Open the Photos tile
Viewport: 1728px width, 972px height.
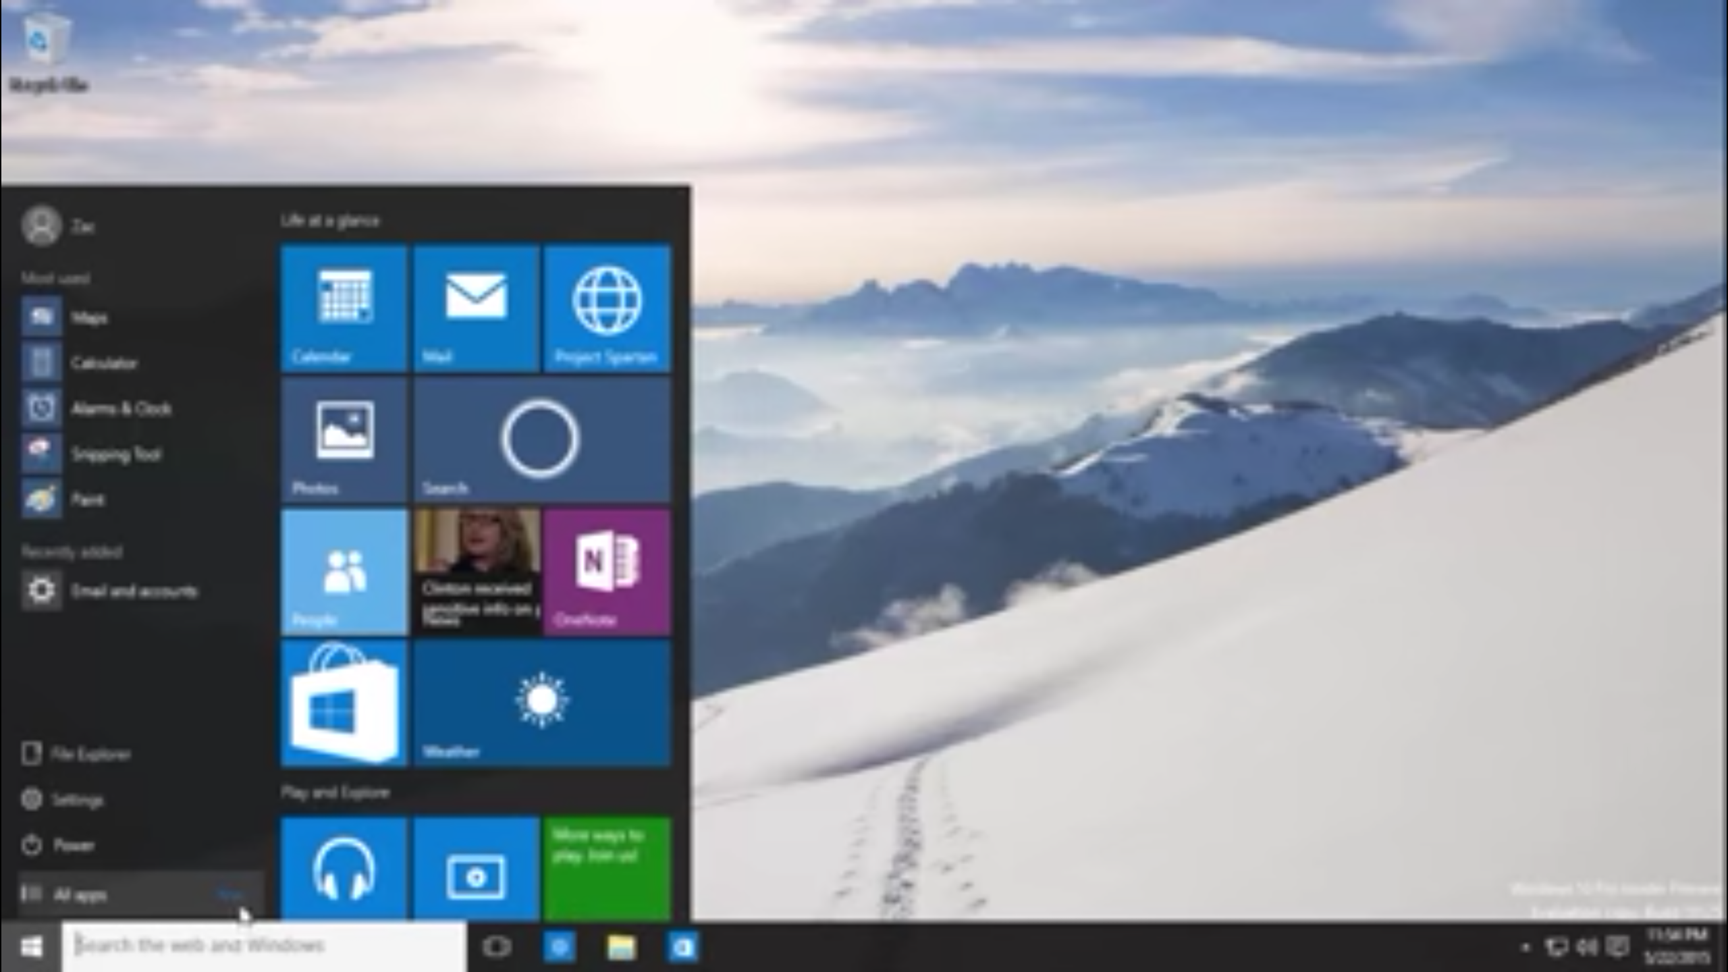tap(344, 440)
